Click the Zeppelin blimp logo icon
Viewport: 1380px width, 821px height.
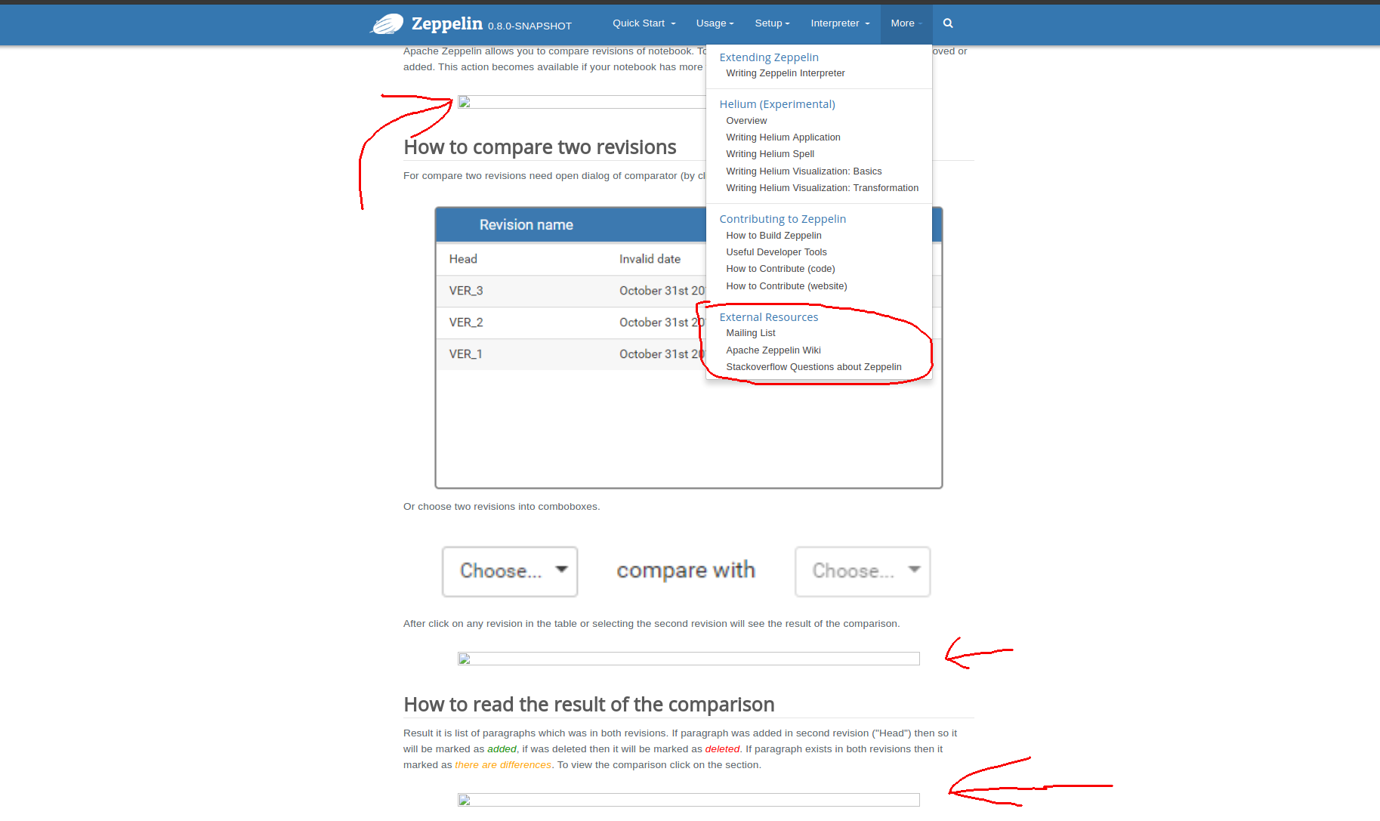[387, 24]
